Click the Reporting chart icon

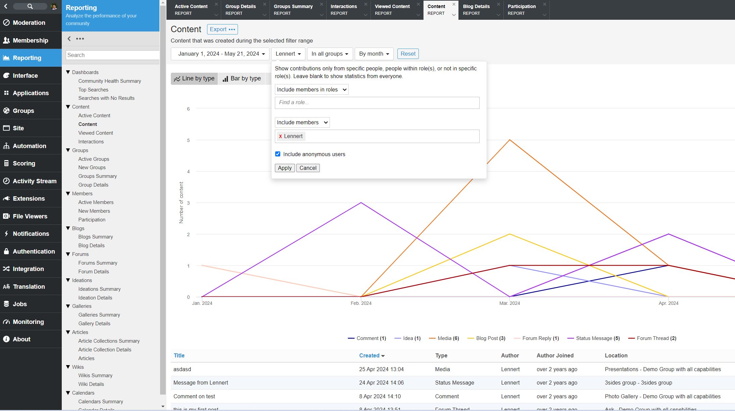click(x=6, y=58)
